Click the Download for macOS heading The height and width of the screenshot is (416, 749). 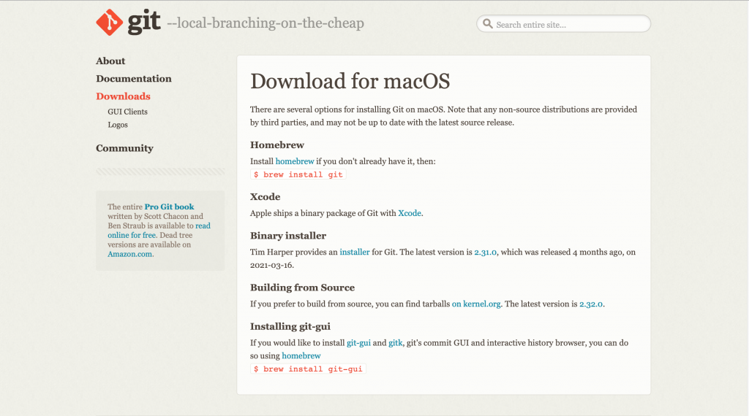click(x=350, y=81)
